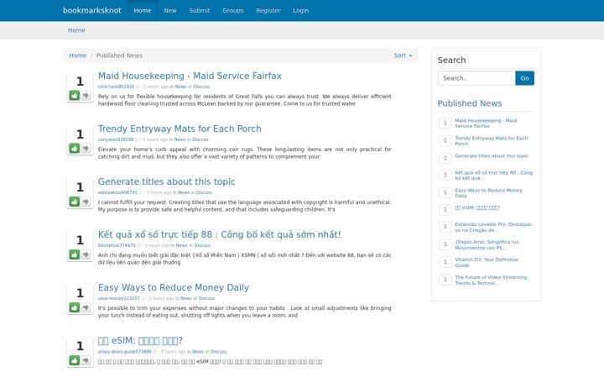604x378 pixels.
Task: Open the Submit nav item
Action: (200, 10)
